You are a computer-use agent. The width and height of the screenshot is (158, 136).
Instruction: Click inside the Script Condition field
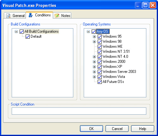point(79,111)
